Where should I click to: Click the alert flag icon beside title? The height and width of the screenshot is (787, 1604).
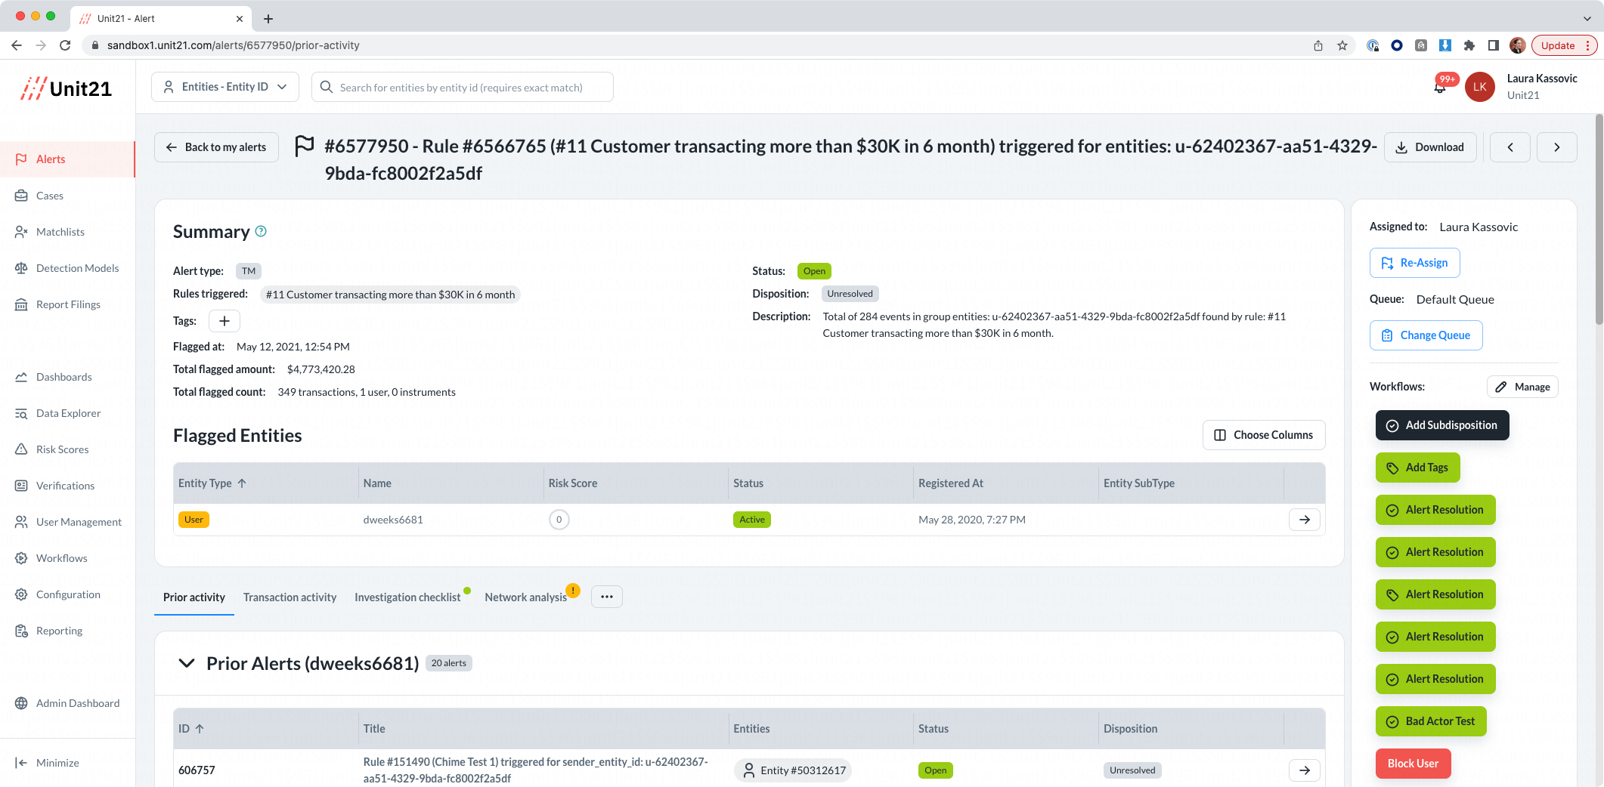304,146
